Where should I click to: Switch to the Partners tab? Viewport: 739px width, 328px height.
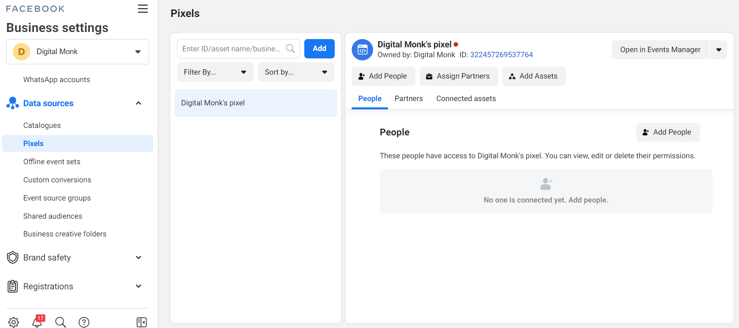pos(409,99)
